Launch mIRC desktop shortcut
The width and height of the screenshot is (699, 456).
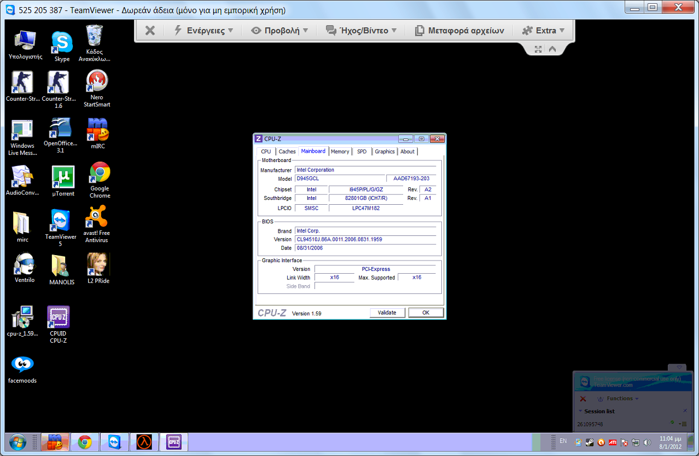point(98,134)
